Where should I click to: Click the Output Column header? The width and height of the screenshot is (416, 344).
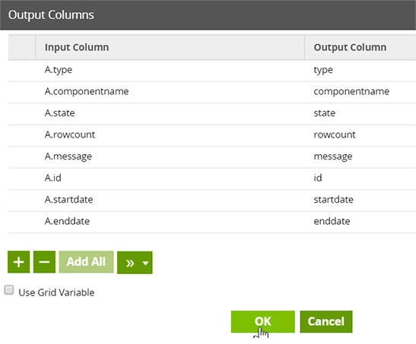pos(360,47)
